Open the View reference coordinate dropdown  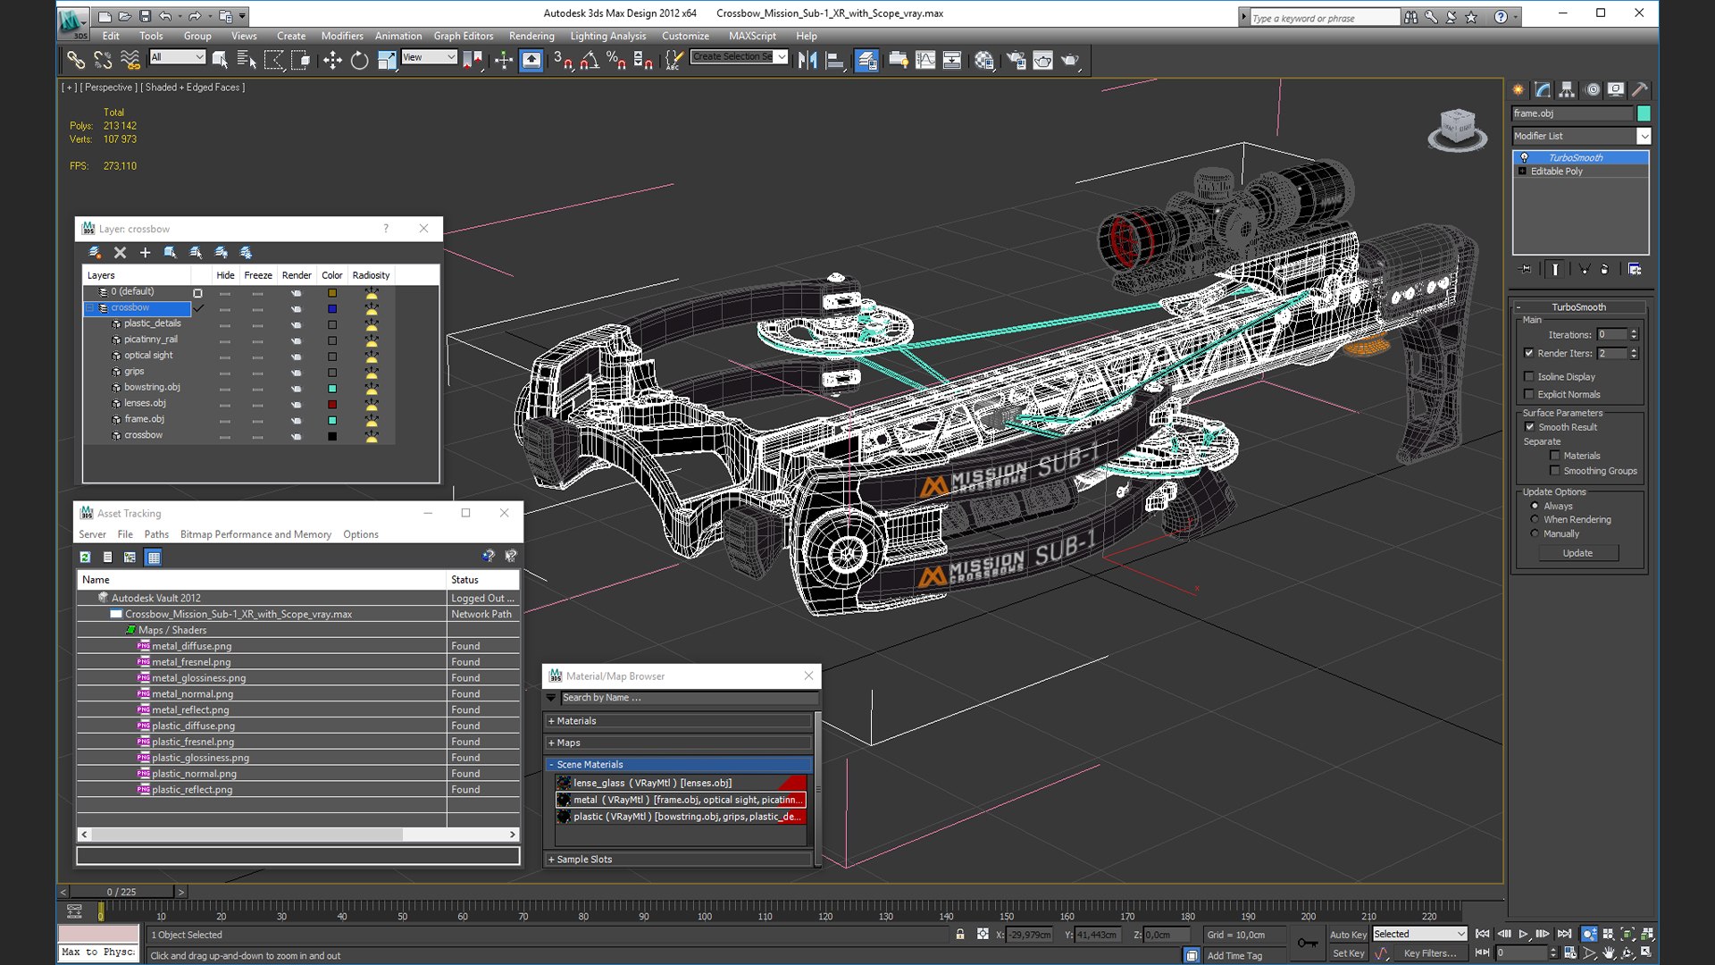click(x=429, y=57)
